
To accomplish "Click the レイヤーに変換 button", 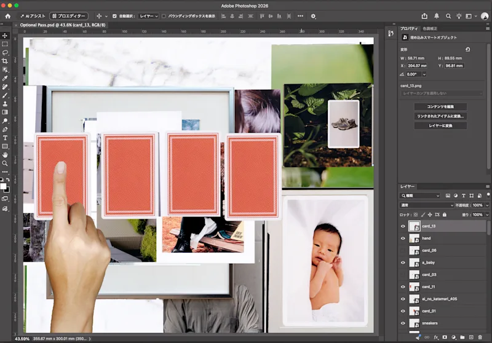I will pos(440,126).
